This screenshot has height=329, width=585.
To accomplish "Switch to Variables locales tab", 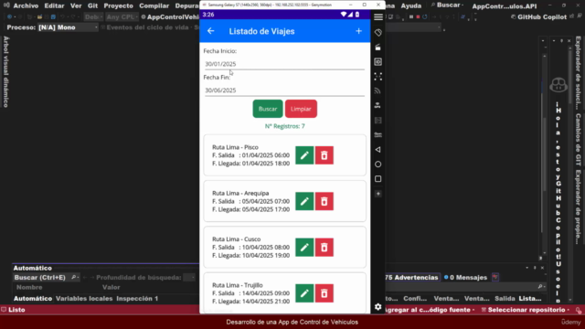I will [x=84, y=299].
